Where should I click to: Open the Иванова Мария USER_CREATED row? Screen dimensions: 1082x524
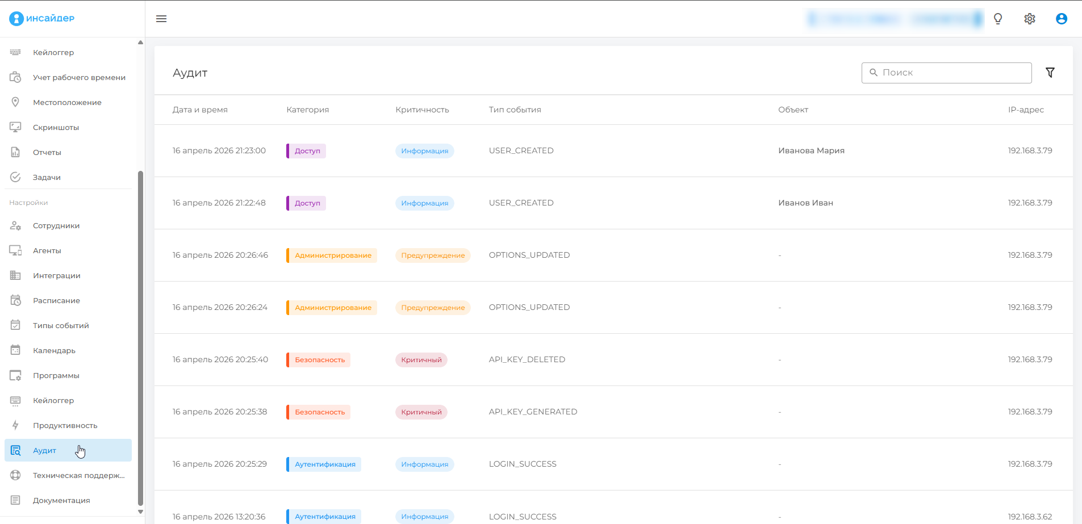tap(613, 150)
